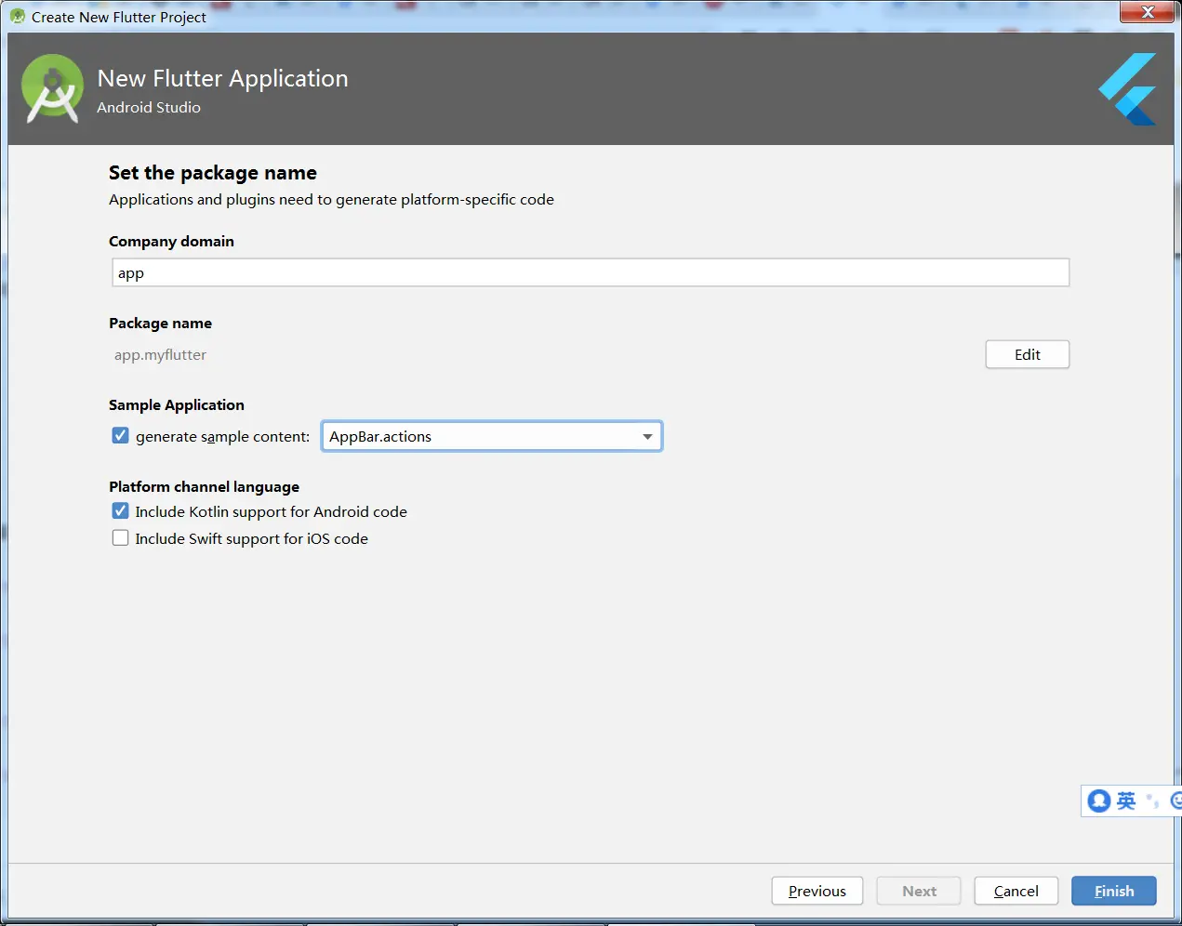Open the input method emoji smiley icon
This screenshot has height=926, width=1182.
1175,800
